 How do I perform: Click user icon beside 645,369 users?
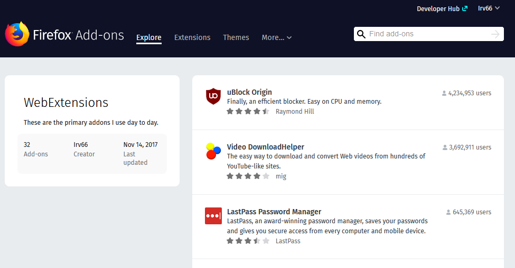point(448,212)
